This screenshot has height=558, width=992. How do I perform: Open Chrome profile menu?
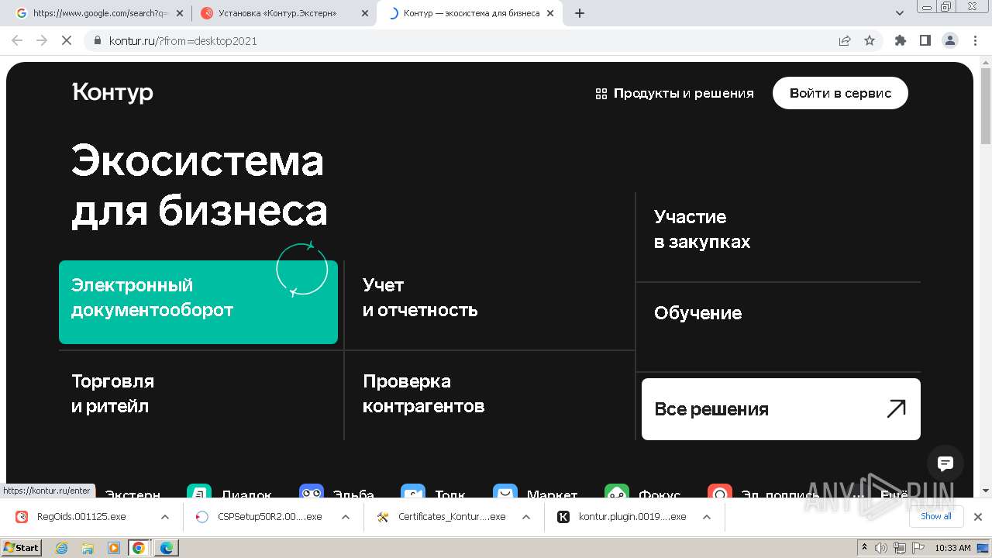(950, 41)
